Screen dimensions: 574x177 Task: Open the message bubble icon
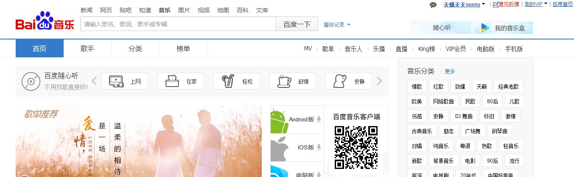(x=433, y=5)
